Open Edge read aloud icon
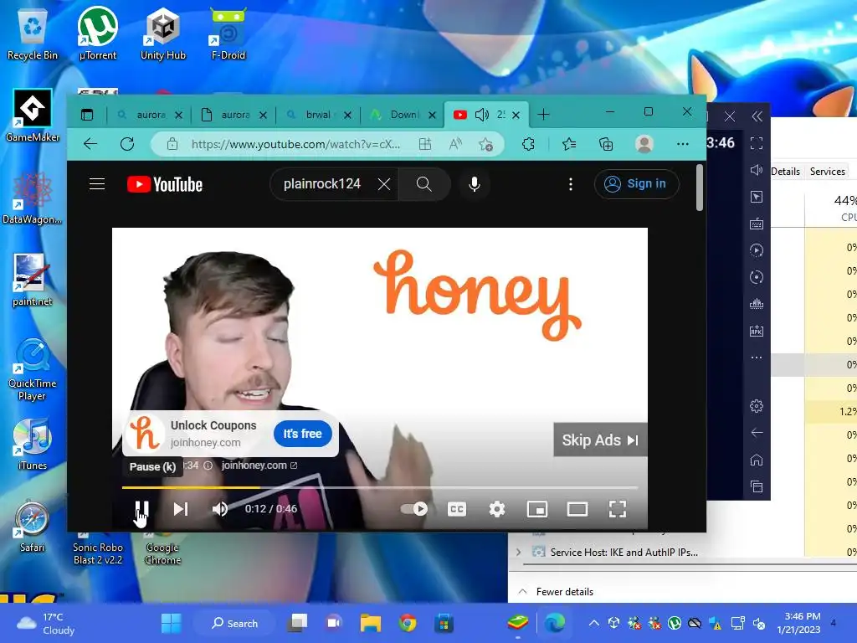Screen dimensions: 857x643 point(455,144)
